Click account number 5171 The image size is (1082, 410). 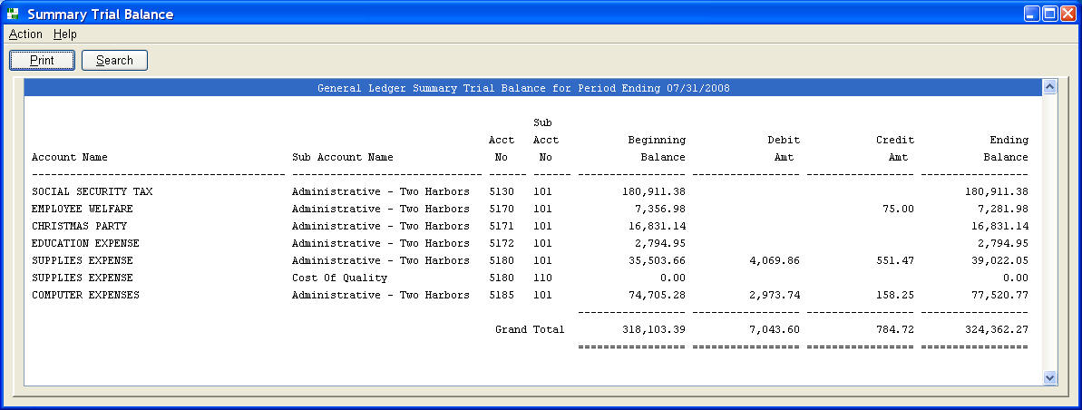[x=502, y=227]
